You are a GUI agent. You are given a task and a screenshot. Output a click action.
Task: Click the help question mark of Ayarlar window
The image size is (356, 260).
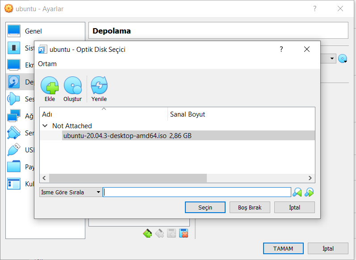coord(314,8)
